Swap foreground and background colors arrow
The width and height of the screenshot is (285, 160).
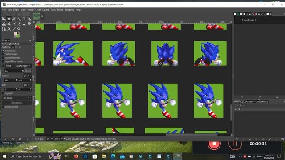click(x=19, y=33)
